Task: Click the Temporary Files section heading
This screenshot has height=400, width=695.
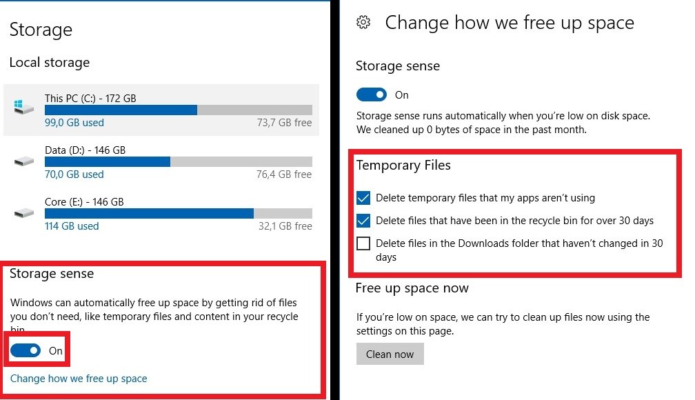Action: coord(403,165)
